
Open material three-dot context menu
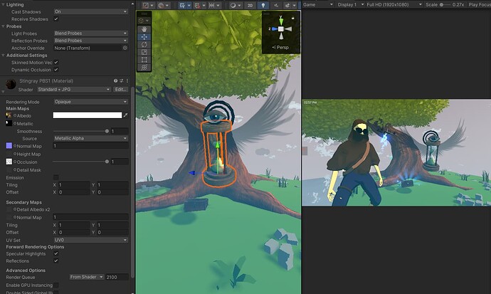(127, 80)
